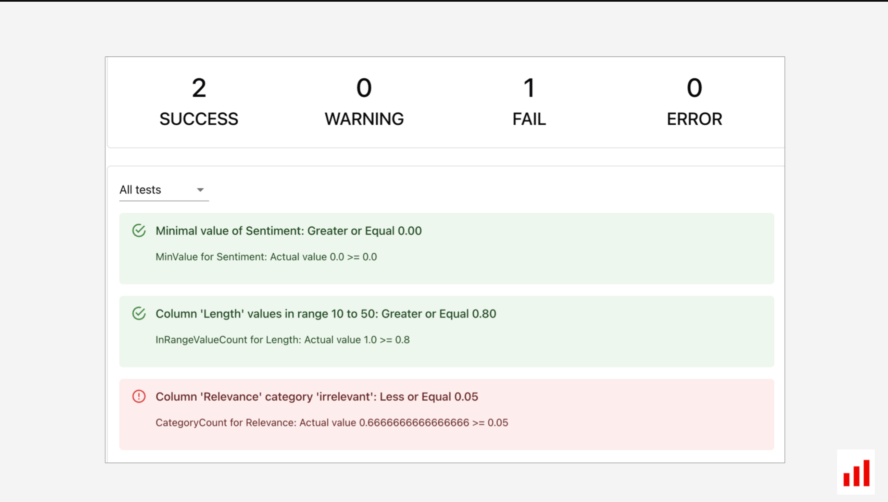Expand the Column 'Relevance' category 'irrelevant' test
Viewport: 888px width, 502px height.
pyautogui.click(x=317, y=397)
